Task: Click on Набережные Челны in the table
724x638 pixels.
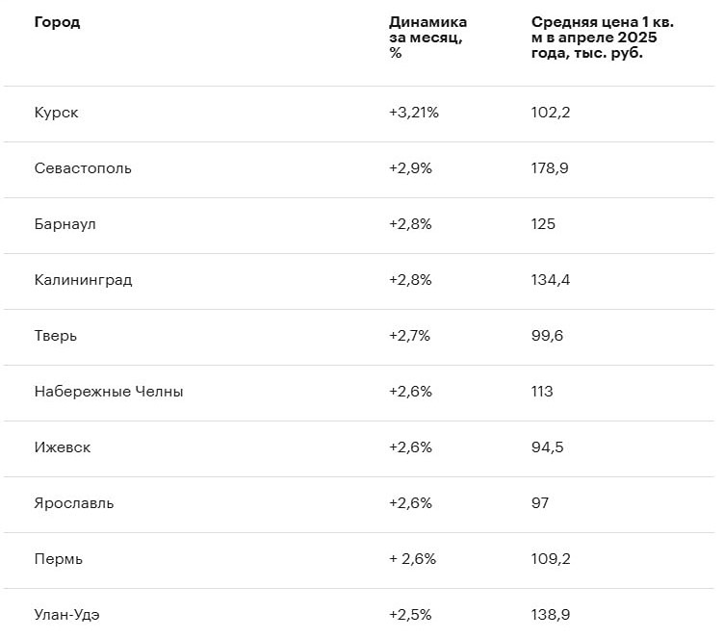Action: tap(109, 392)
